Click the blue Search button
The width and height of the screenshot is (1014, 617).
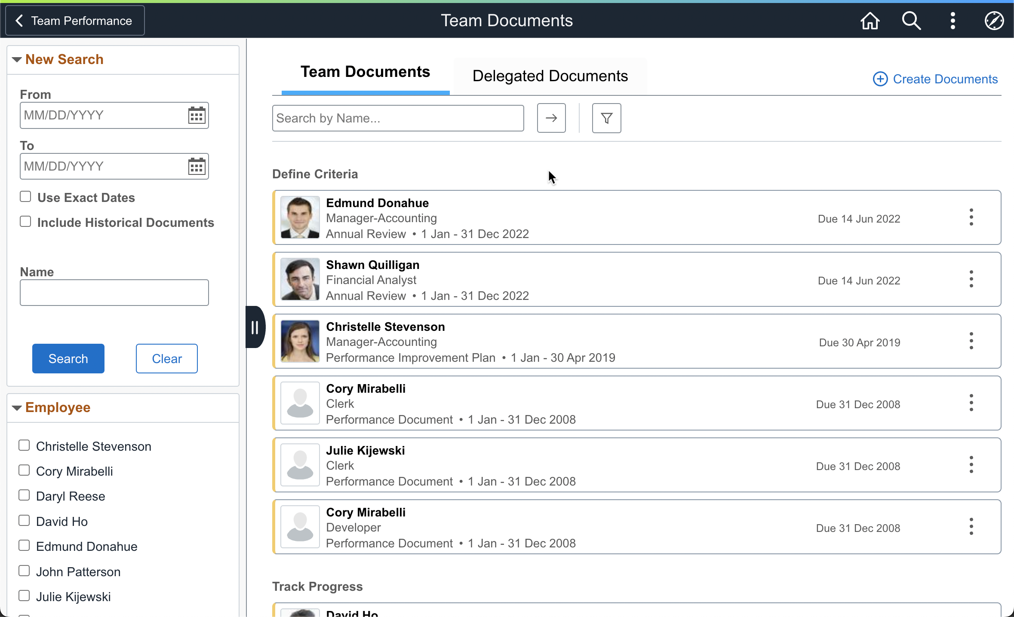point(68,358)
